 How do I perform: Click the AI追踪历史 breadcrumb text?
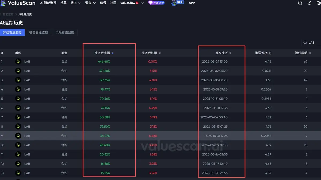coord(25,14)
